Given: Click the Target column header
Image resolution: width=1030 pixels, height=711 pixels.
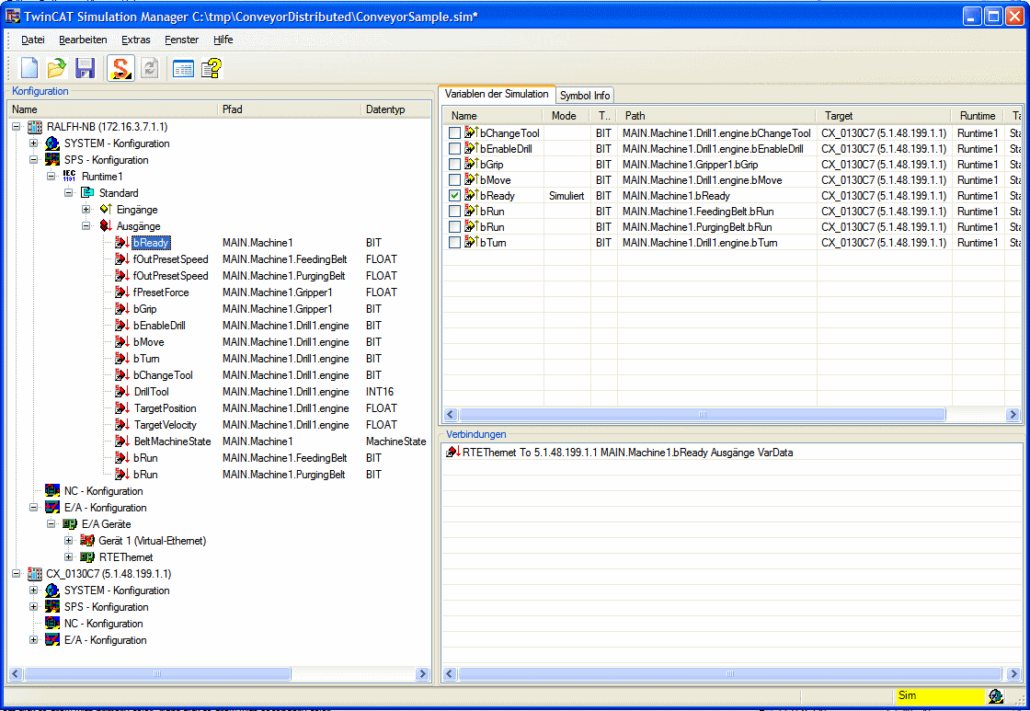Looking at the screenshot, I should [884, 116].
